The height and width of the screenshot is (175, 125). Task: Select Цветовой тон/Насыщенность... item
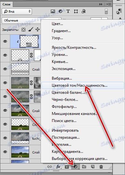pyautogui.click(x=83, y=85)
